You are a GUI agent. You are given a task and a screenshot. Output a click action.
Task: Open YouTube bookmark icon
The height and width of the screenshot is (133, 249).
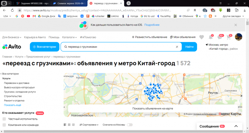point(29,16)
